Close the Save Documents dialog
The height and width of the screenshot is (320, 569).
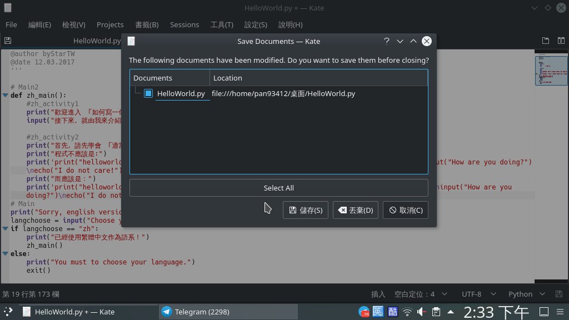point(427,41)
